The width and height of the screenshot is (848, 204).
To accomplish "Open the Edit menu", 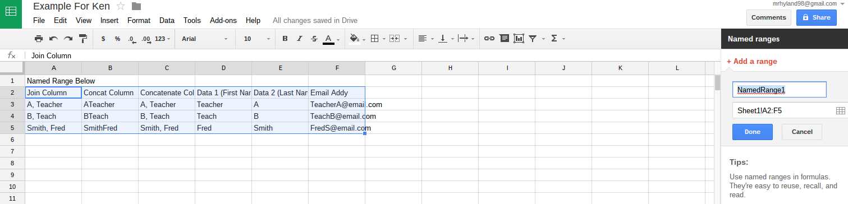I will pos(60,20).
